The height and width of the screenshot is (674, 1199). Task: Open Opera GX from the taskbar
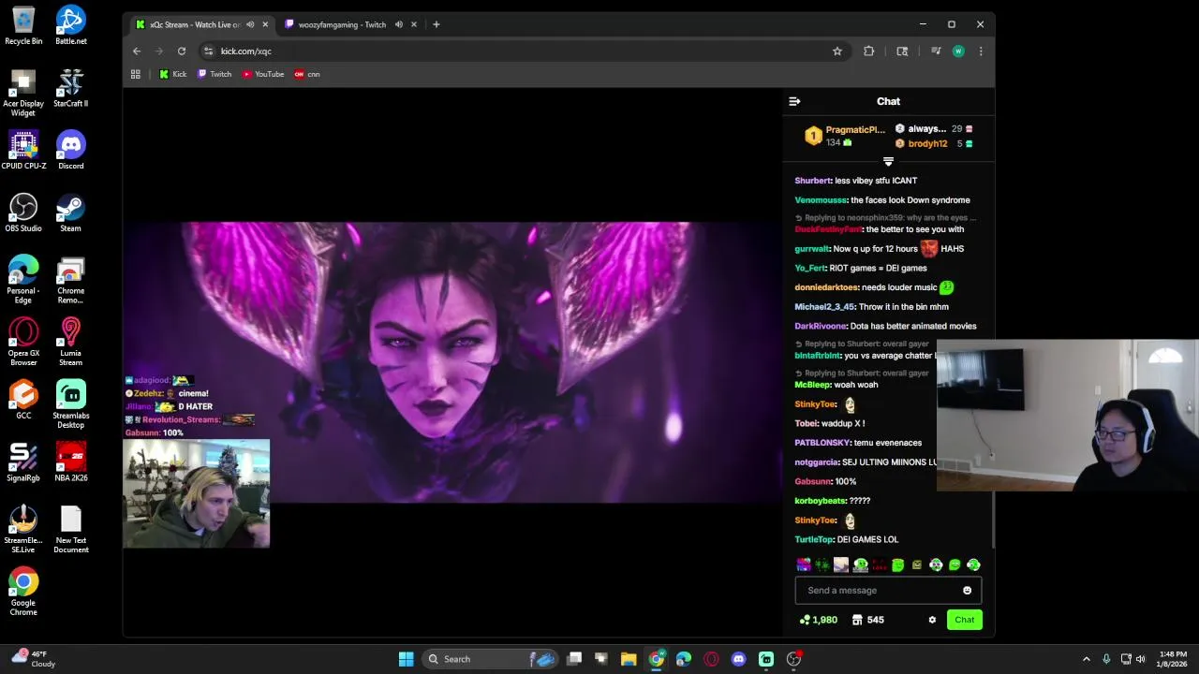[x=711, y=659]
